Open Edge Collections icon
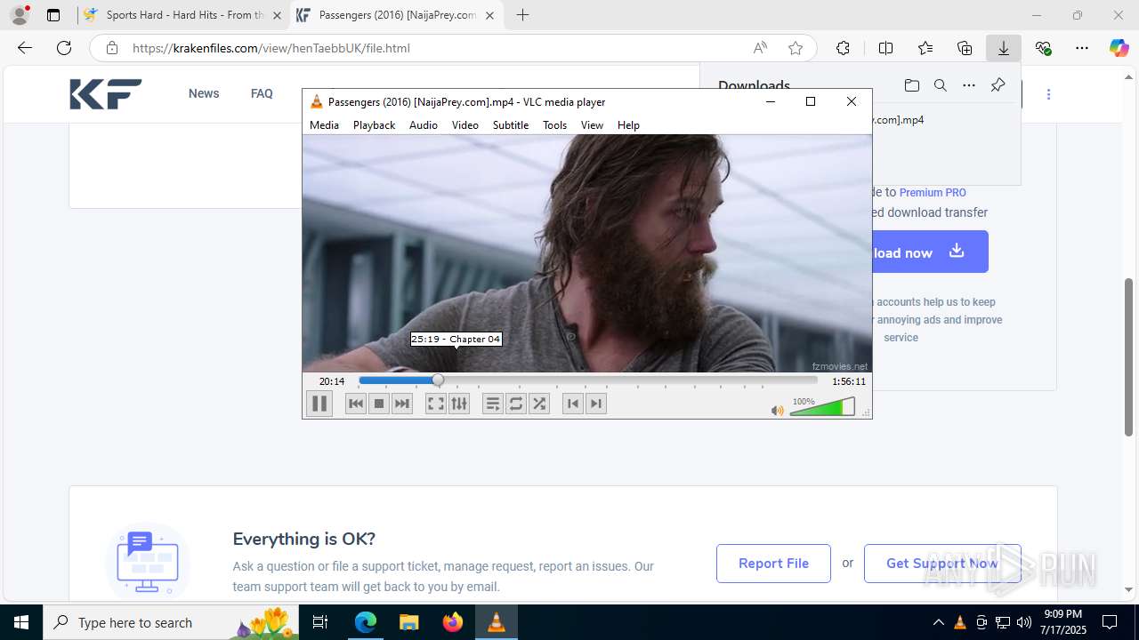 point(965,48)
